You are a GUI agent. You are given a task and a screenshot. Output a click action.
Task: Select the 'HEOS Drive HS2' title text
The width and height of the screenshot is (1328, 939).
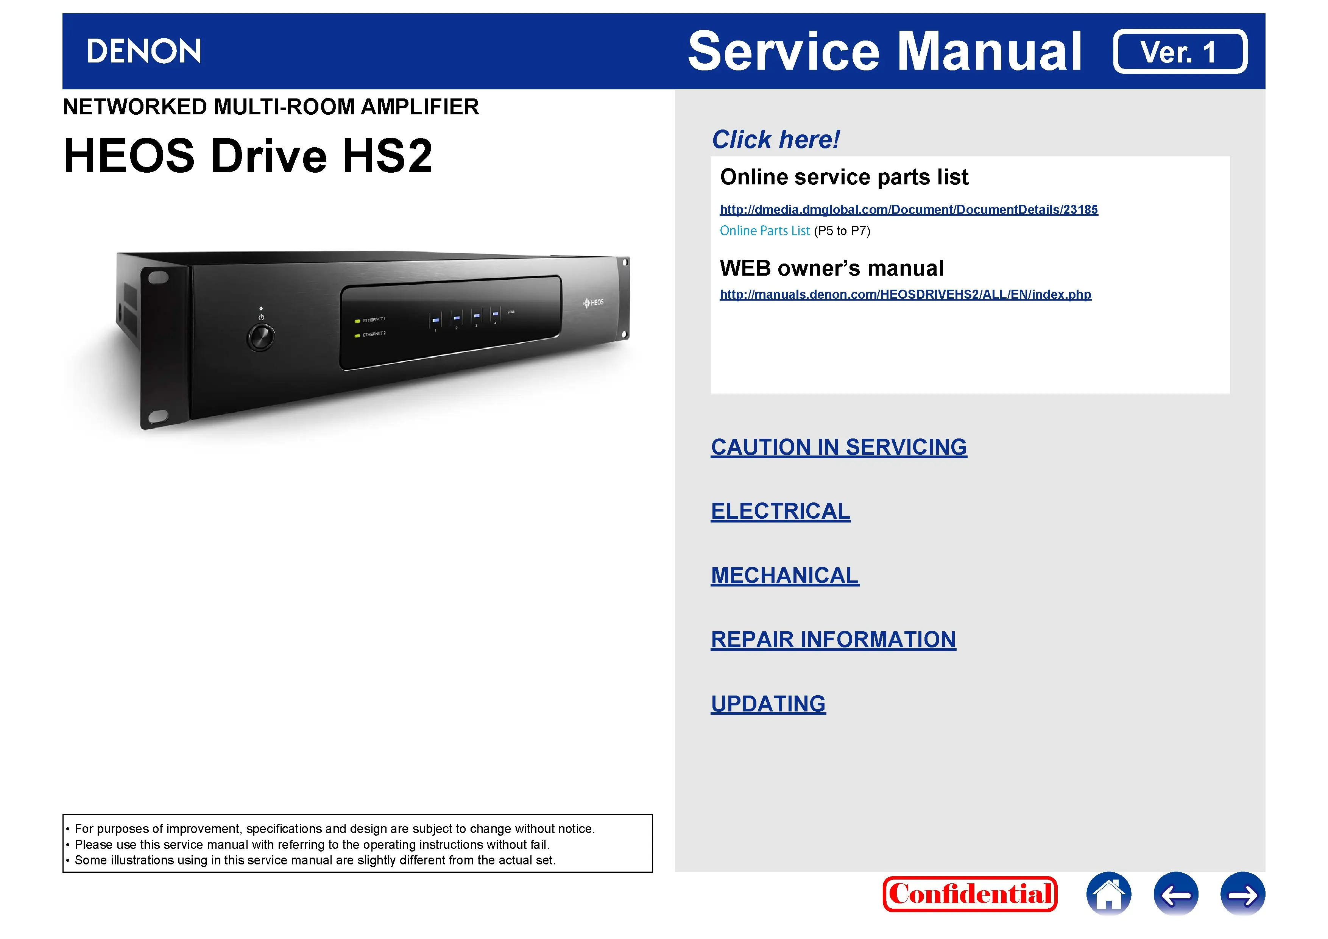[248, 156]
